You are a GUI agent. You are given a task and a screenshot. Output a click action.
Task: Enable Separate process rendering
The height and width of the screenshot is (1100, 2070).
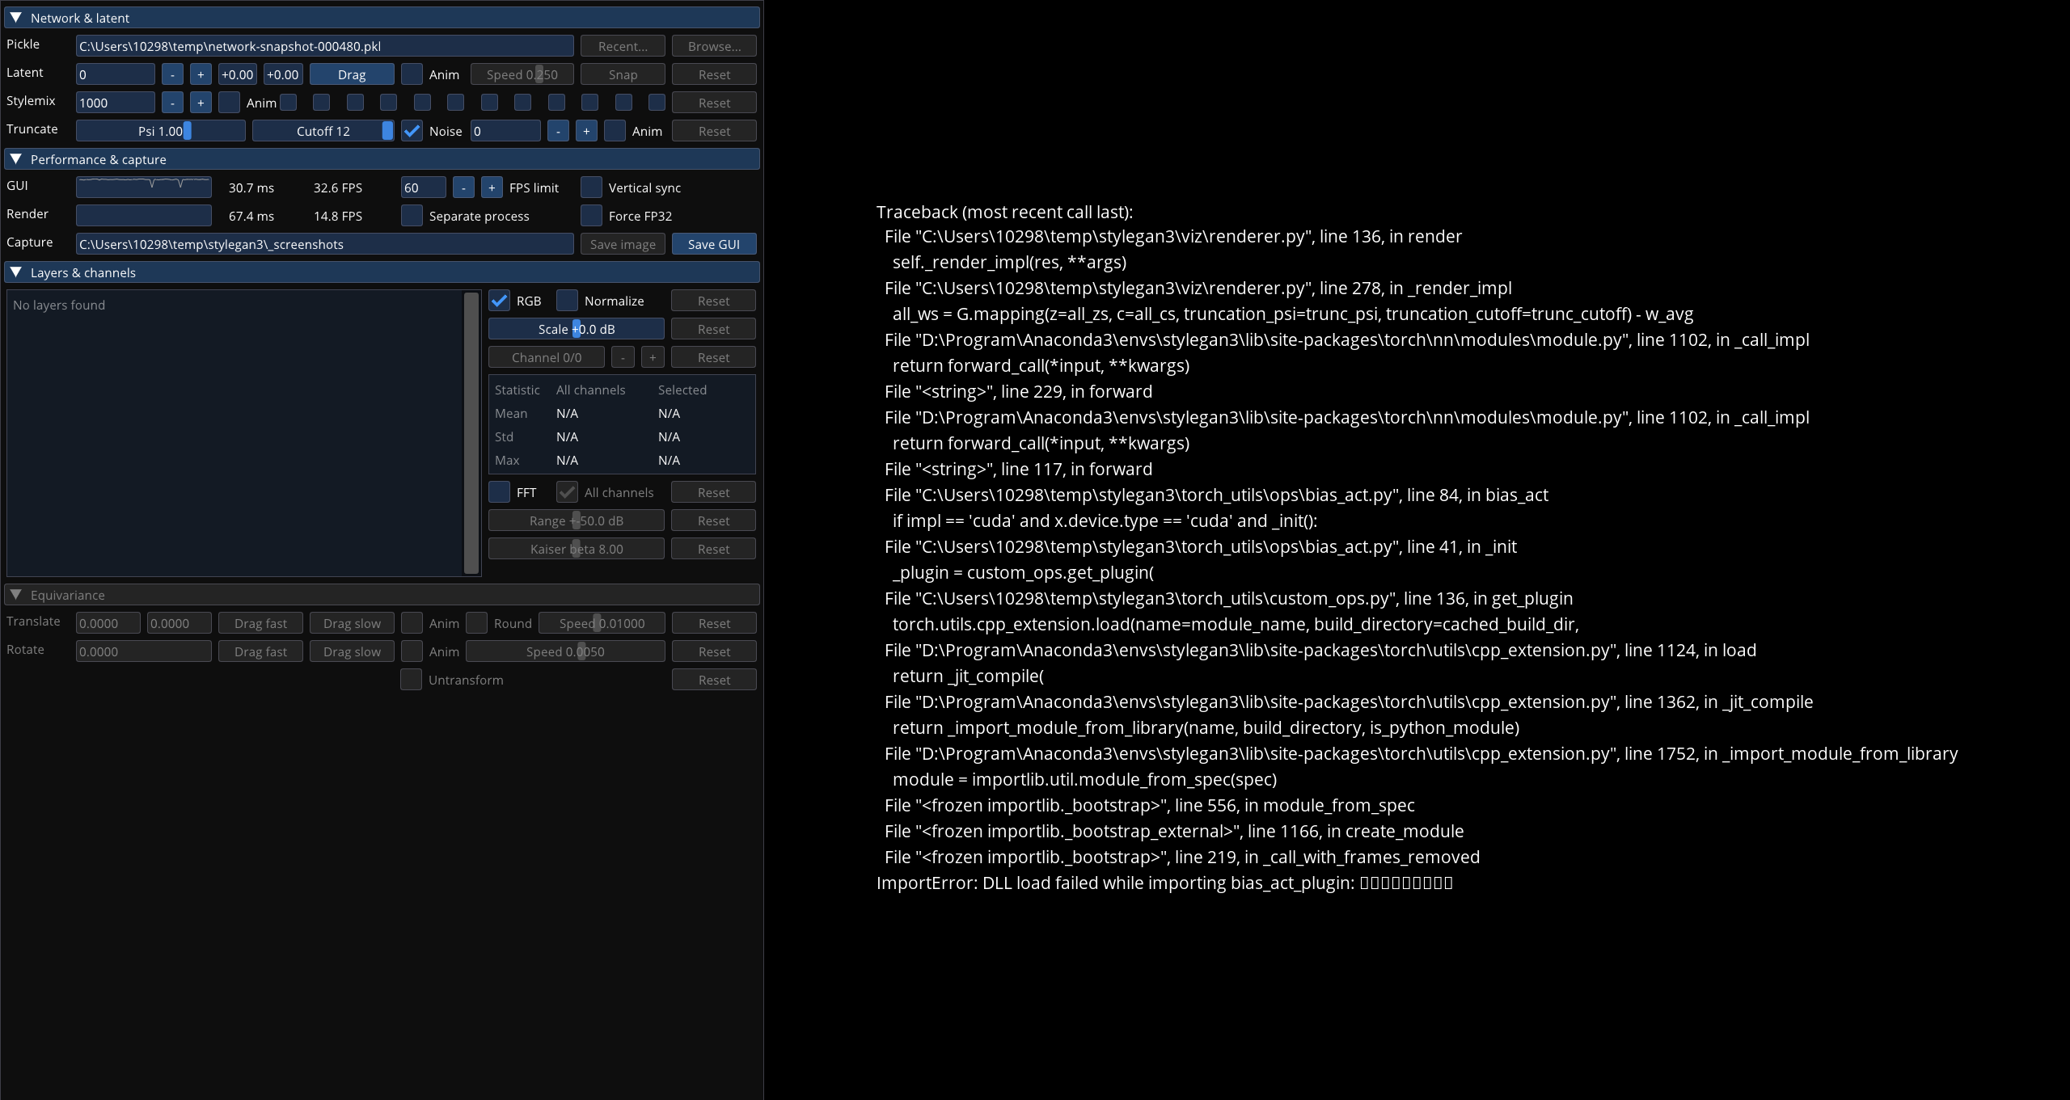411,215
